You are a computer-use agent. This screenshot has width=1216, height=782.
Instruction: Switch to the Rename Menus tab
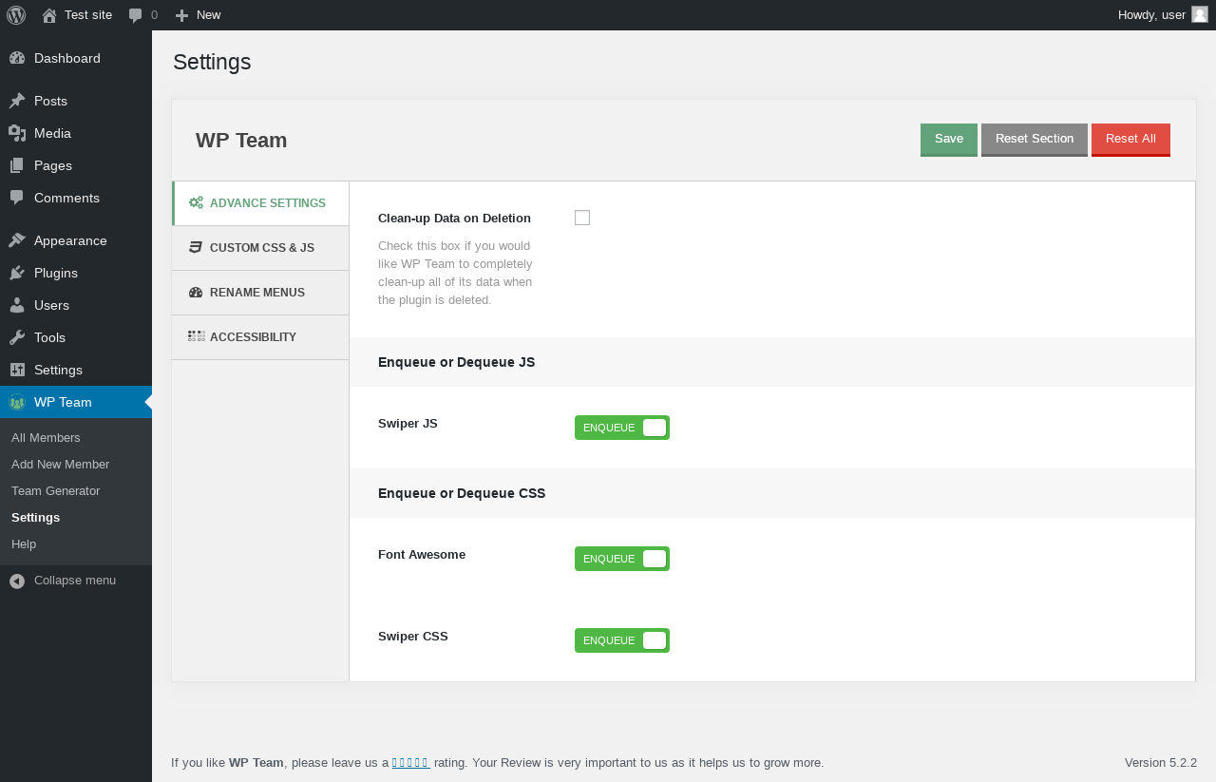[x=260, y=293]
